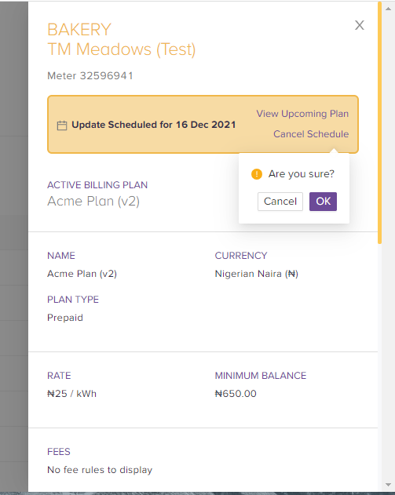Close the billing plan panel
The height and width of the screenshot is (495, 395).
point(360,25)
